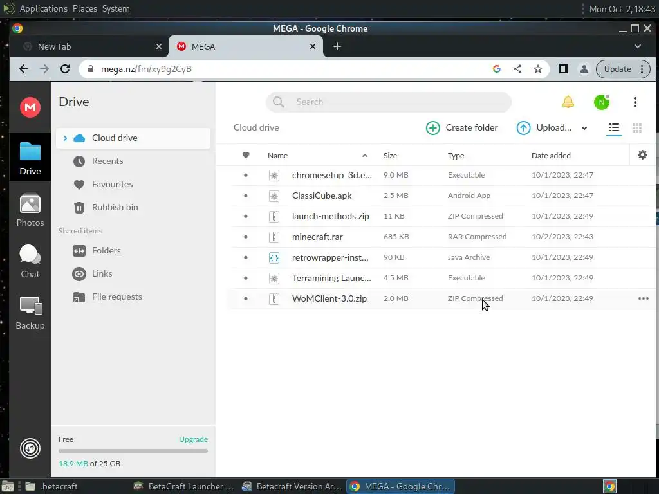Open the Applications menu
This screenshot has width=659, height=494.
click(x=43, y=8)
